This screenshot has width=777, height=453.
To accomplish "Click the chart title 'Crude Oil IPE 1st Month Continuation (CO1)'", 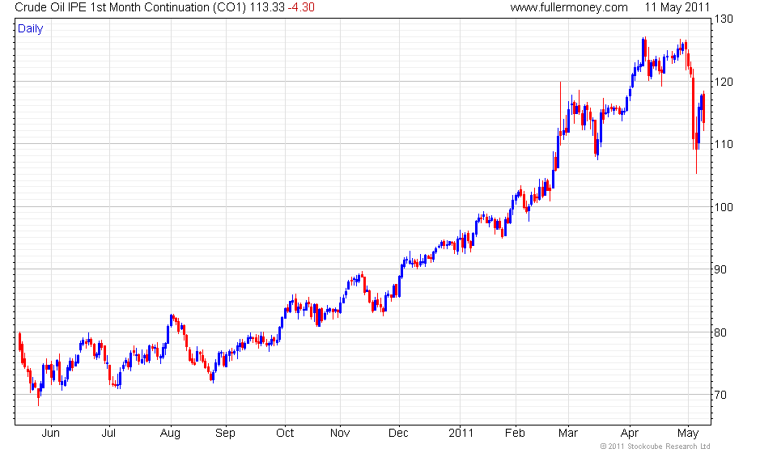I will (x=130, y=7).
